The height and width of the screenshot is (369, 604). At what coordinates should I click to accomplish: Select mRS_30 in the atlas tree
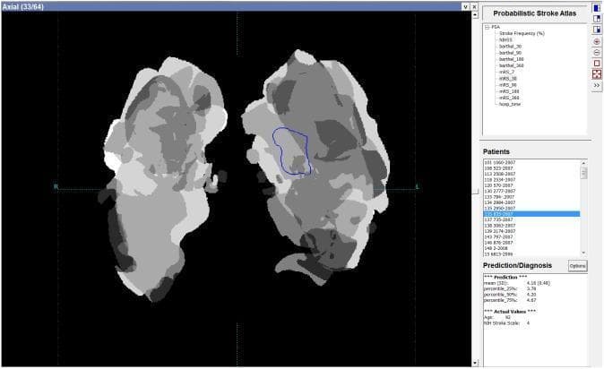[x=508, y=79]
